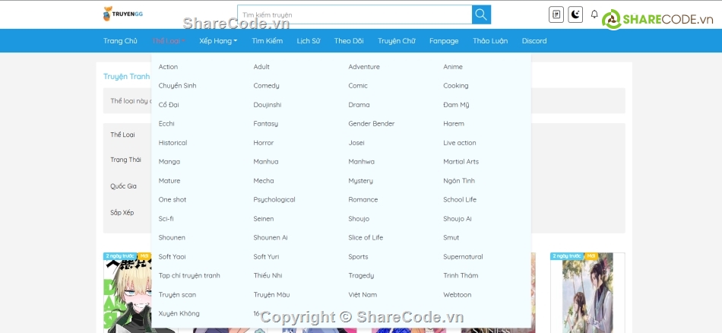Pick the Slice of Life genre

click(x=366, y=238)
